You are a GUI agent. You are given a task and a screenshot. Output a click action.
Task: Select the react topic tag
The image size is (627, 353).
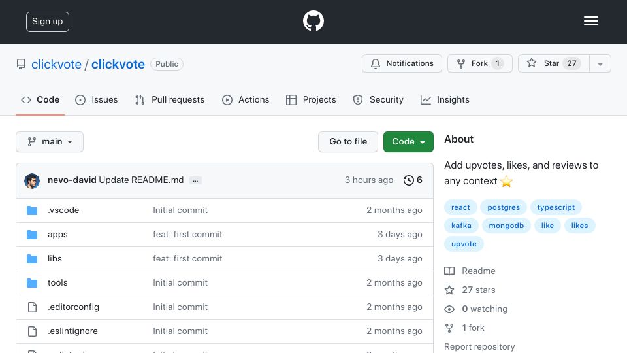click(x=460, y=207)
